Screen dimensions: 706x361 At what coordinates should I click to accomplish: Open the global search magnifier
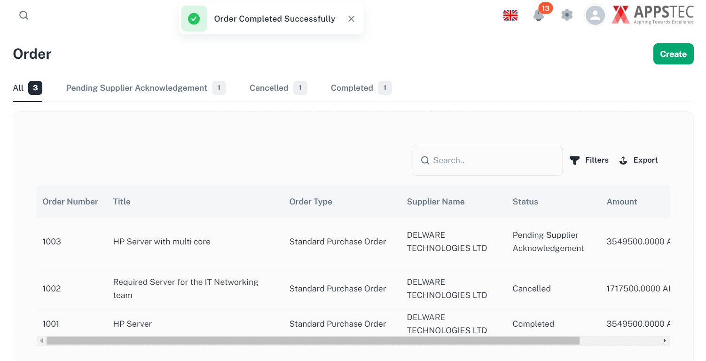pos(24,15)
